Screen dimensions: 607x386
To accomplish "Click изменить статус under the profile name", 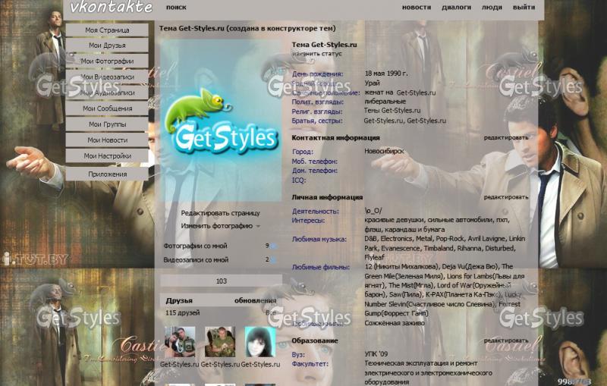I will coord(316,54).
